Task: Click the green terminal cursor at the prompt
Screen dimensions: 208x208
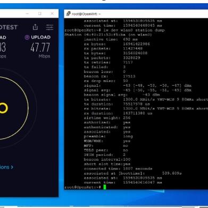Action: [x=105, y=187]
